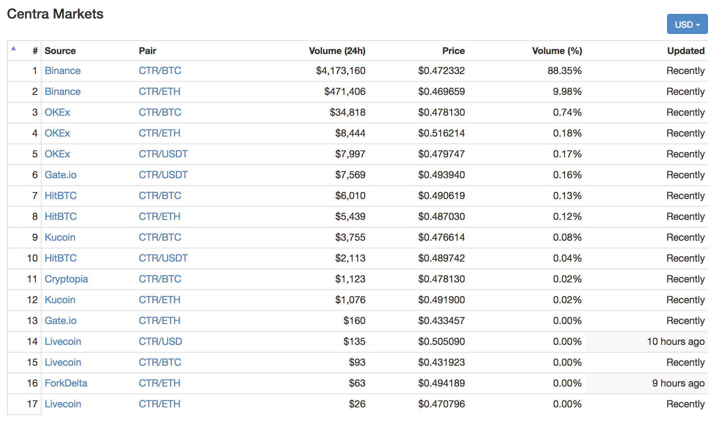Select price value $0.472332
The width and height of the screenshot is (728, 429).
click(x=442, y=71)
